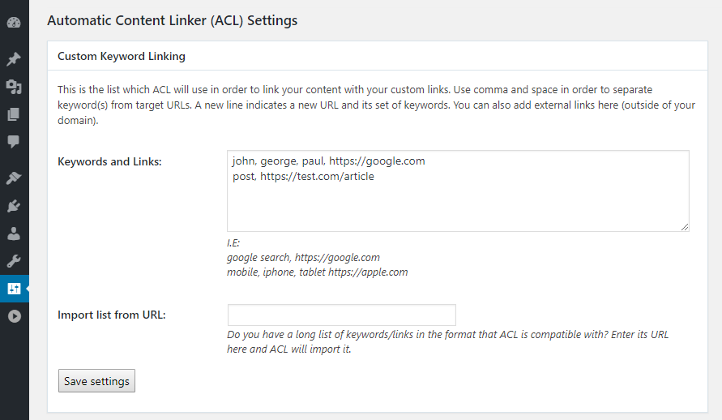Focus the Import list from URL field
The height and width of the screenshot is (420, 722).
341,315
